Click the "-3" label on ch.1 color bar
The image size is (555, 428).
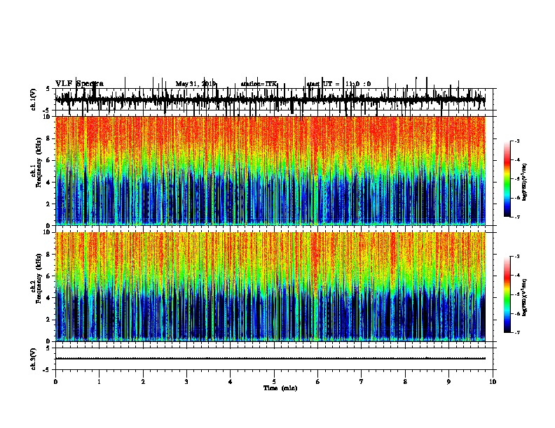point(517,141)
